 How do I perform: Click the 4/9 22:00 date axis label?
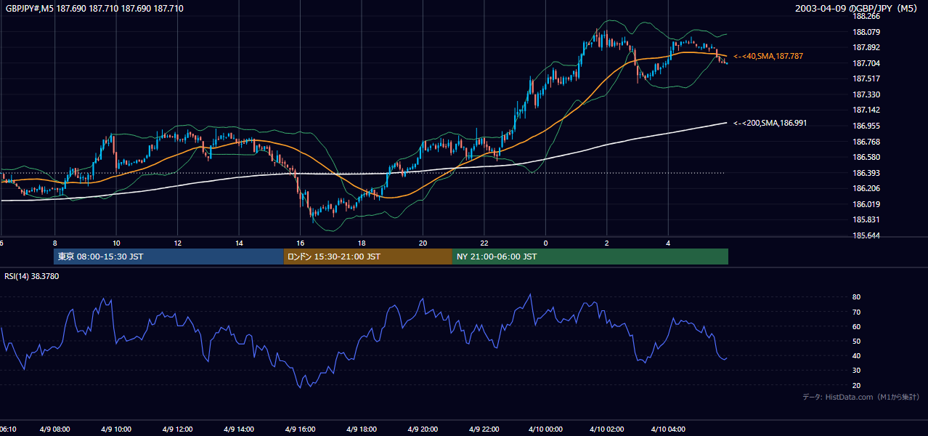point(484,429)
